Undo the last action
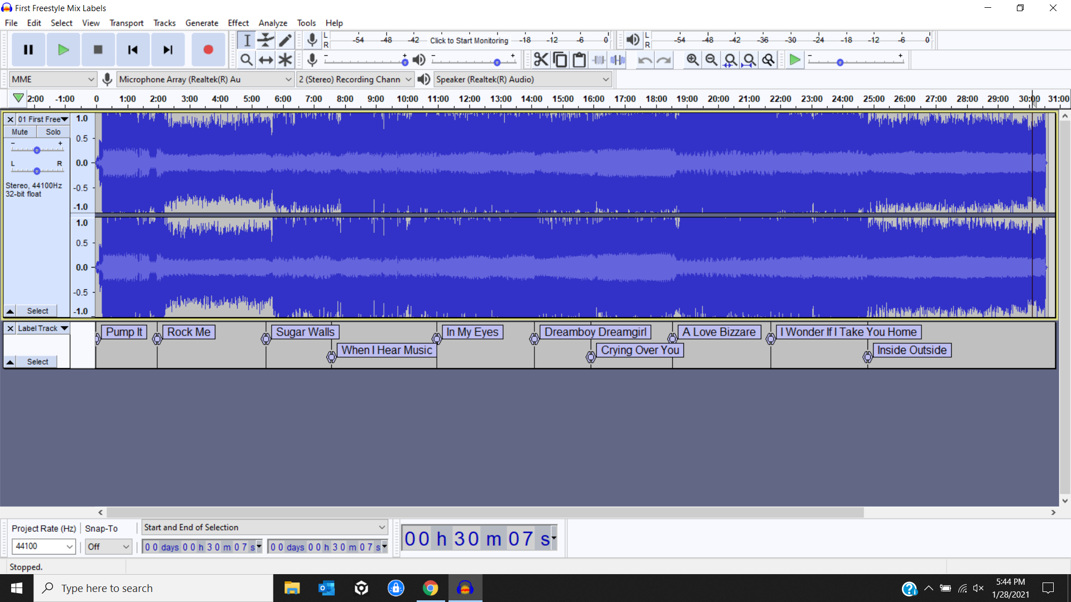The image size is (1071, 602). [x=645, y=60]
